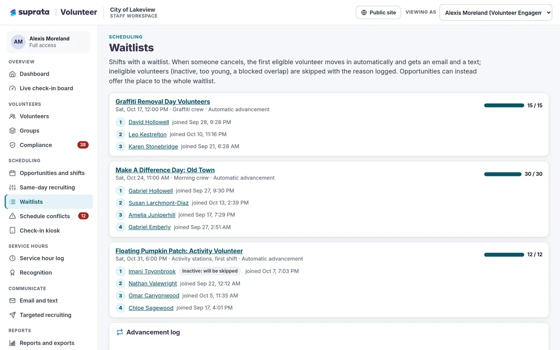Image resolution: width=560 pixels, height=350 pixels.
Task: Open Gabriel Emberly's volunteer profile
Action: pyautogui.click(x=150, y=227)
